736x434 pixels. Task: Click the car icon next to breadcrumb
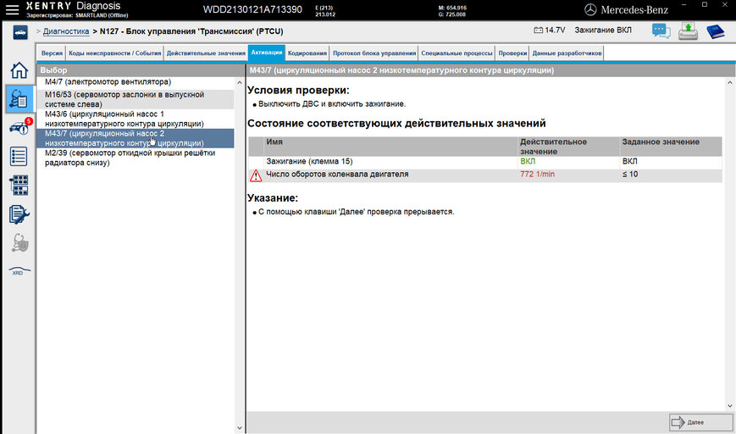pos(20,32)
